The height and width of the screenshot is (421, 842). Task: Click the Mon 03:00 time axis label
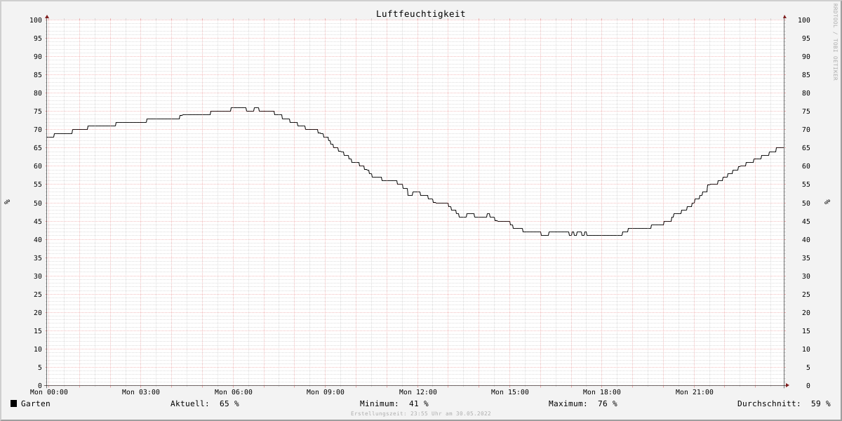coord(141,392)
